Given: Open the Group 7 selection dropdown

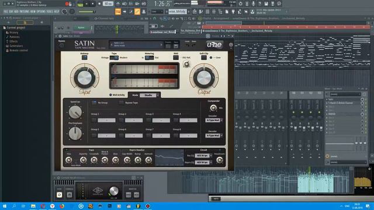Looking at the screenshot, I should 161,135.
